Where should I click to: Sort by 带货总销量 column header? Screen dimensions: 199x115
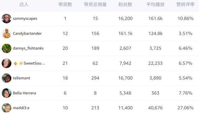95,5
